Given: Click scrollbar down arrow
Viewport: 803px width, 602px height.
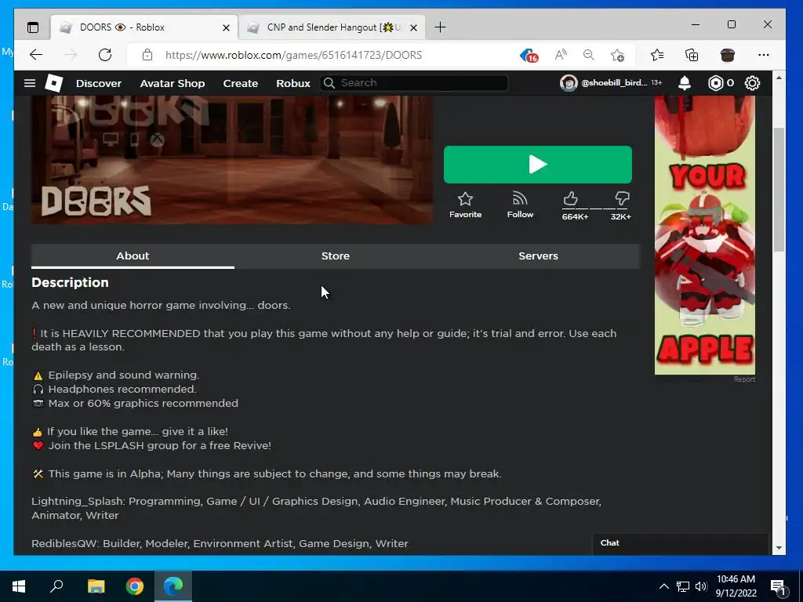Looking at the screenshot, I should click(779, 548).
